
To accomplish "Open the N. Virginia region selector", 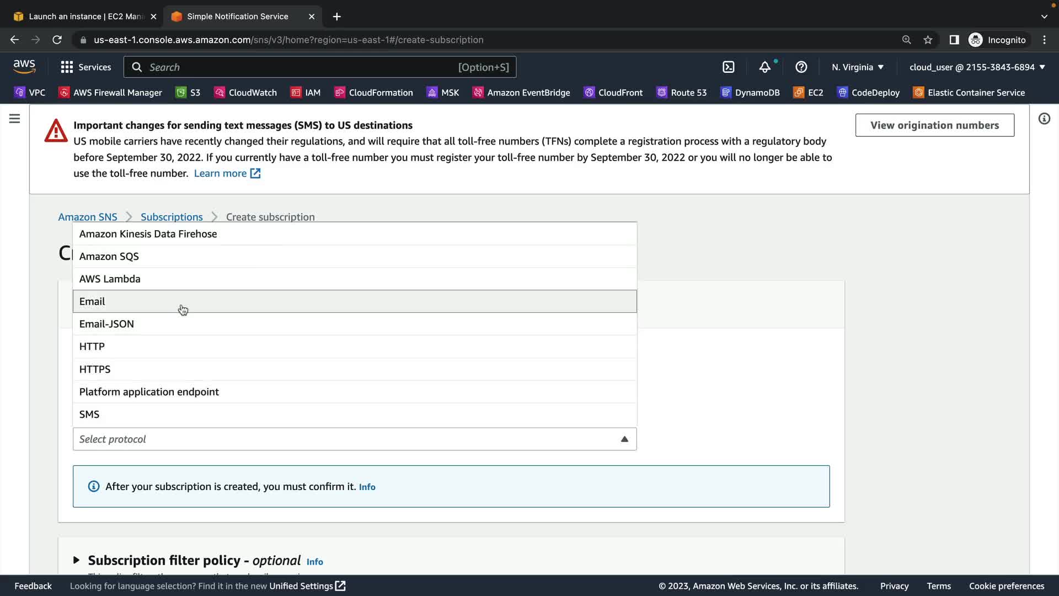I will [857, 67].
